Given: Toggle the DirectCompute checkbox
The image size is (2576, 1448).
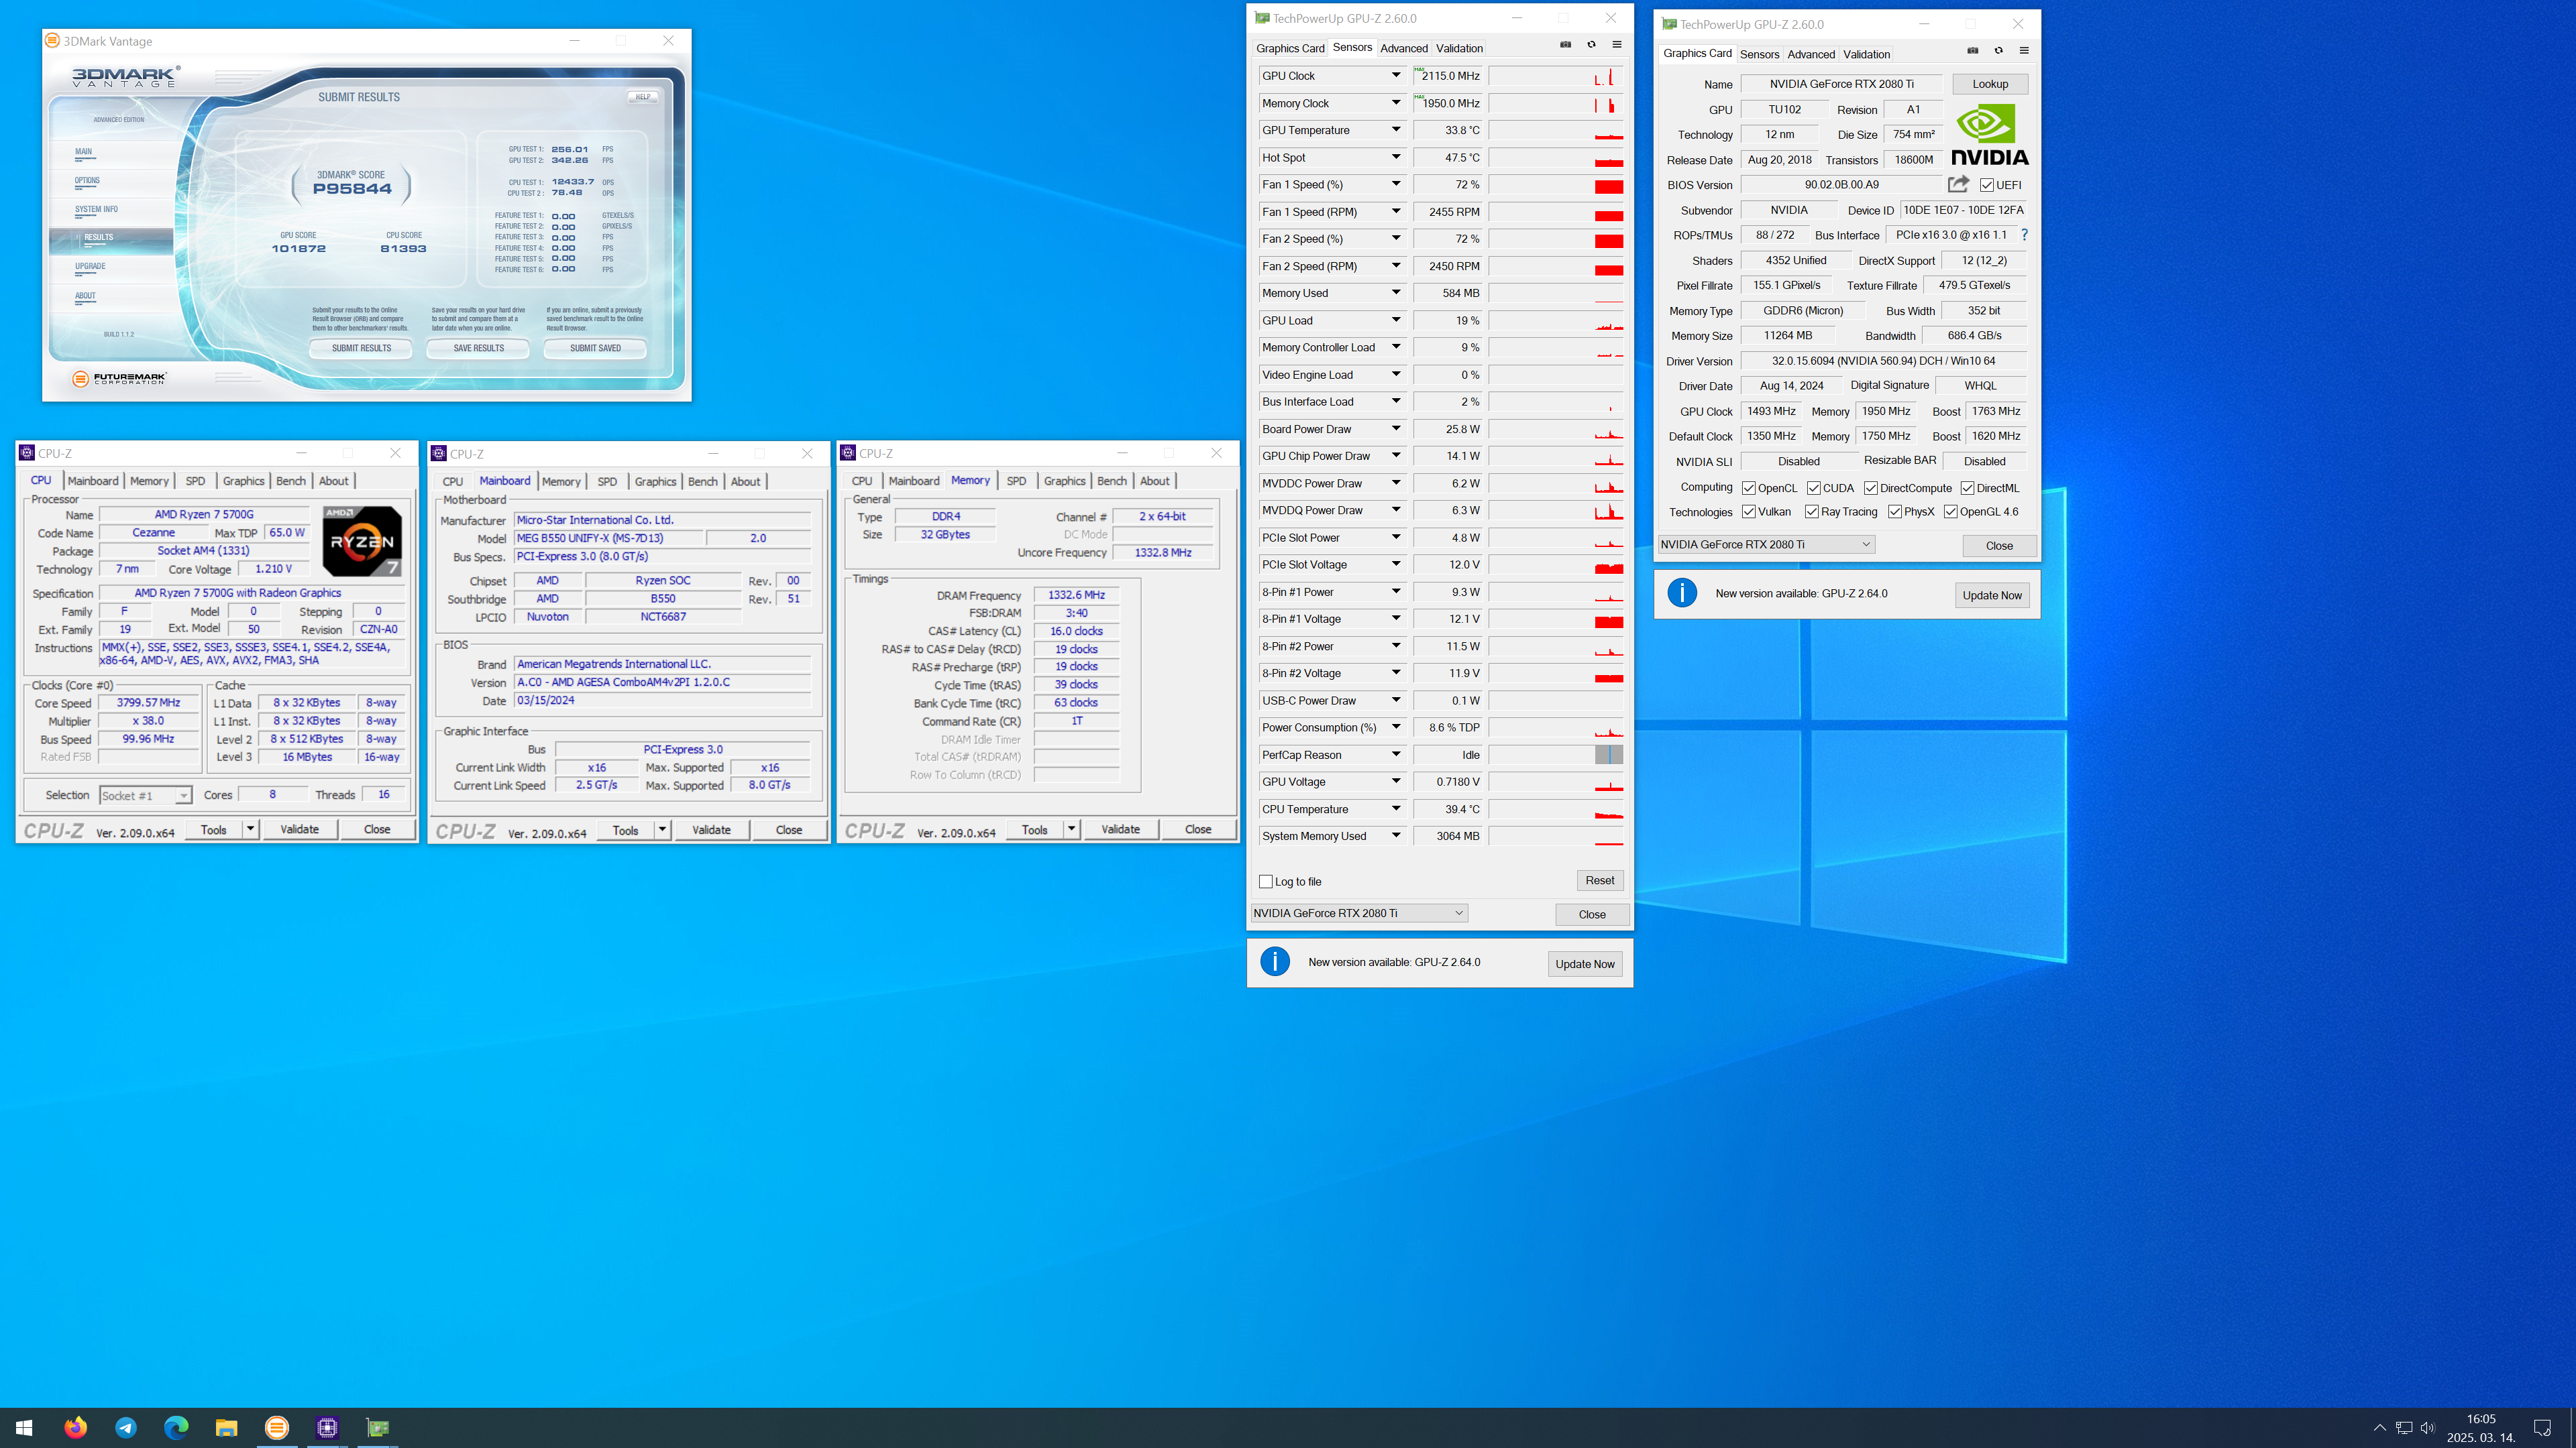Looking at the screenshot, I should [x=1870, y=487].
